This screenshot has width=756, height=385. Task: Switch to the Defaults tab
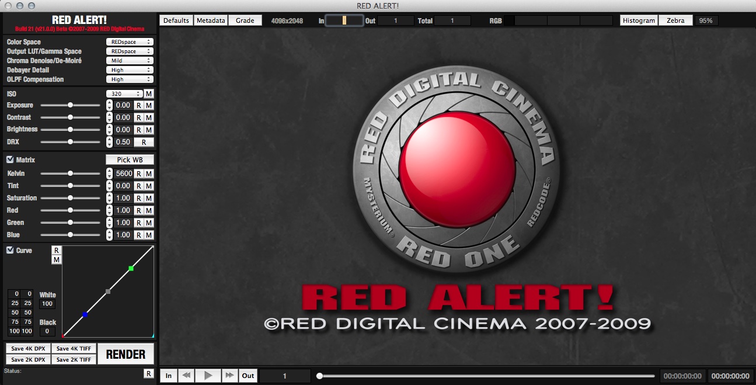pyautogui.click(x=176, y=20)
